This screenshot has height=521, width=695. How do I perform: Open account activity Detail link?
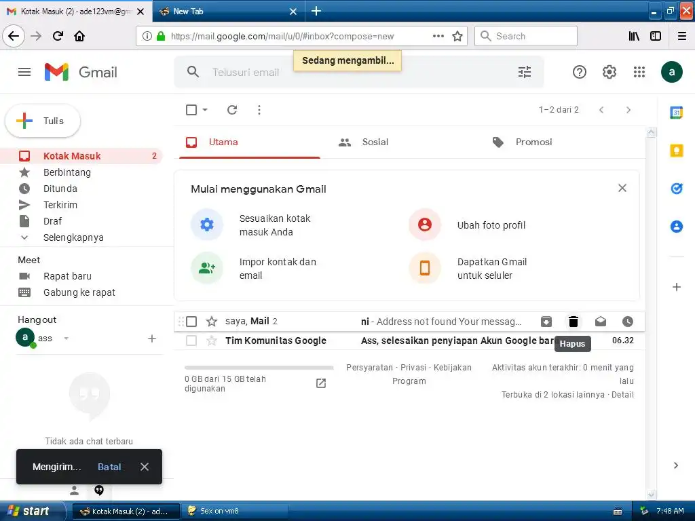pyautogui.click(x=622, y=395)
